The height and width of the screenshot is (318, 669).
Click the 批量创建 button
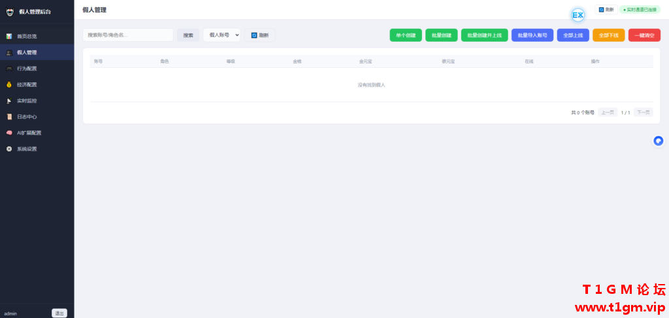pos(442,35)
